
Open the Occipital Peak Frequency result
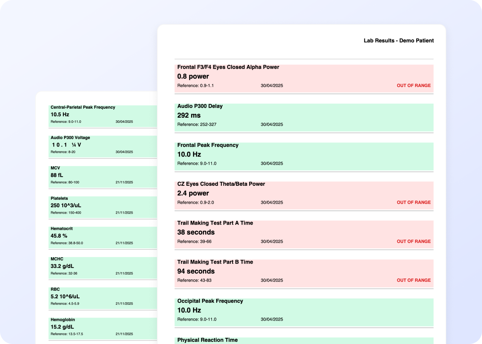(x=304, y=312)
